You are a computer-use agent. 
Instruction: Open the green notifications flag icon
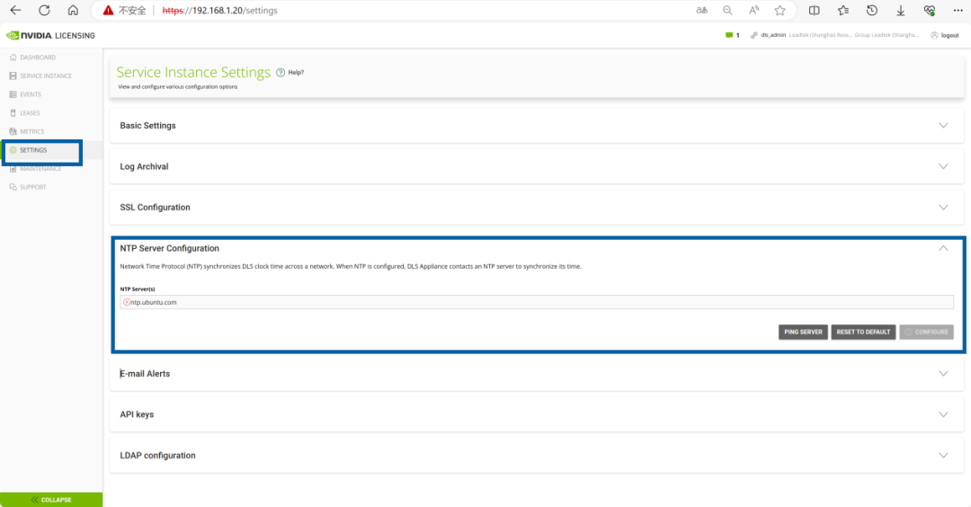click(x=729, y=35)
